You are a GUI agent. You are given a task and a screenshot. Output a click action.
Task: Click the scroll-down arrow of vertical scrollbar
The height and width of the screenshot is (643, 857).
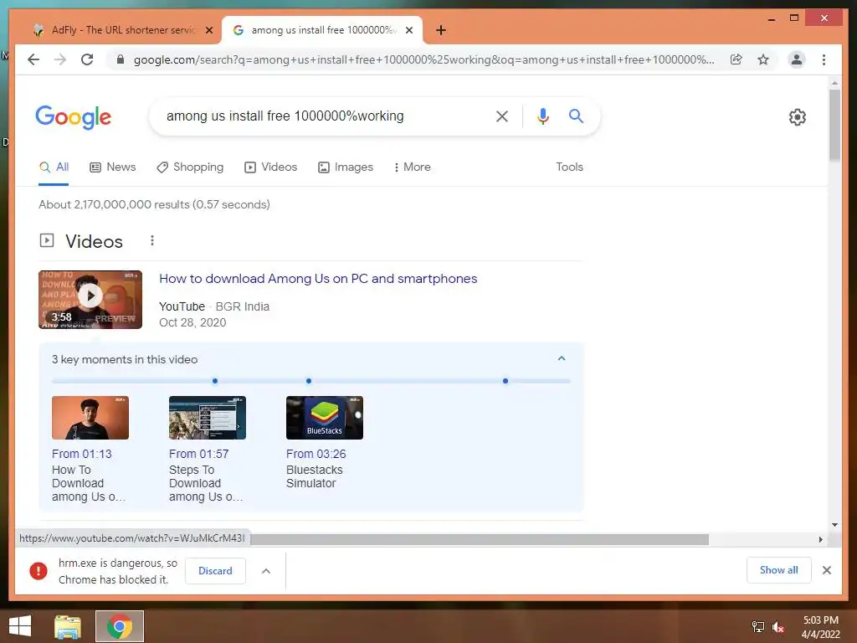834,525
